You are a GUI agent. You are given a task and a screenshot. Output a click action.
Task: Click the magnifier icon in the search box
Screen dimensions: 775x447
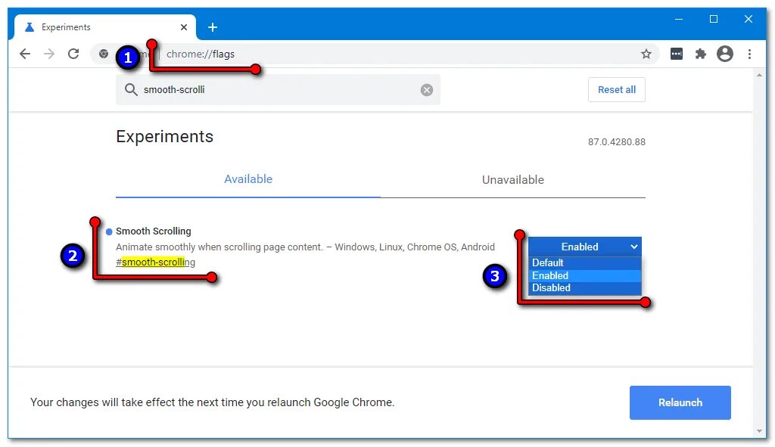(131, 89)
